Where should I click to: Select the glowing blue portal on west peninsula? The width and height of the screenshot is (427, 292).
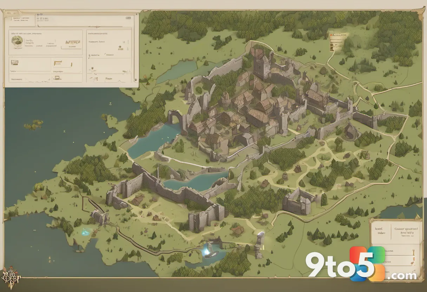coord(86,232)
